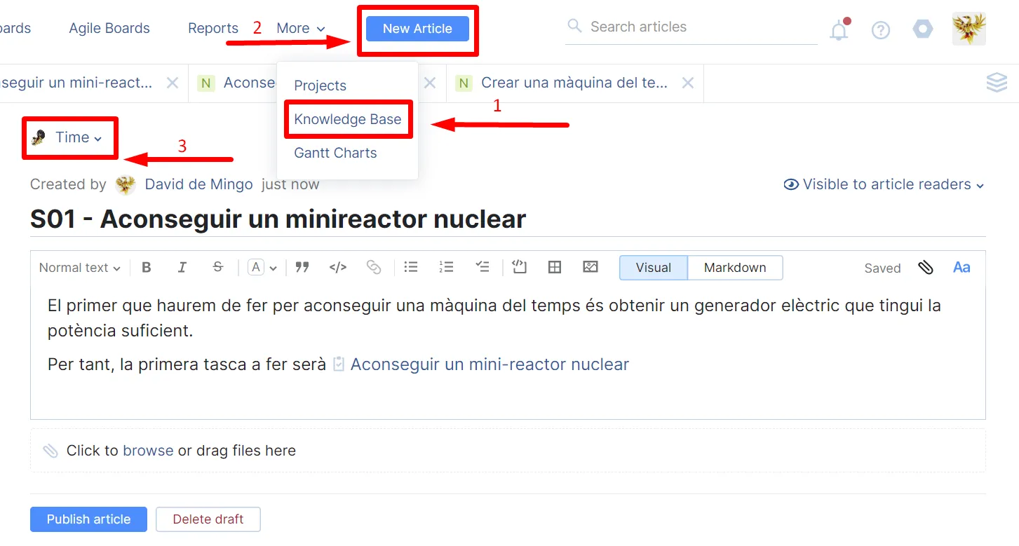Open notifications bell
Image resolution: width=1019 pixels, height=546 pixels.
(839, 30)
